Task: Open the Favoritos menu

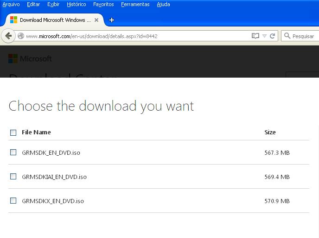Action: pyautogui.click(x=103, y=4)
